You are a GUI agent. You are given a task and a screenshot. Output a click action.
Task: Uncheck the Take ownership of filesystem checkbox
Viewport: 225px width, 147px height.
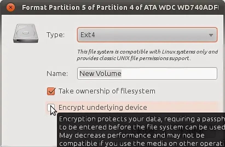(x=51, y=91)
